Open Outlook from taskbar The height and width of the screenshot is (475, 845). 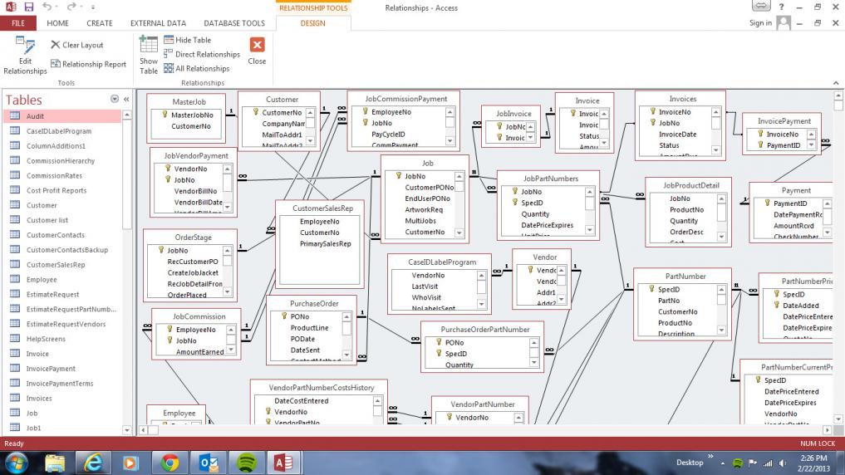pos(208,463)
